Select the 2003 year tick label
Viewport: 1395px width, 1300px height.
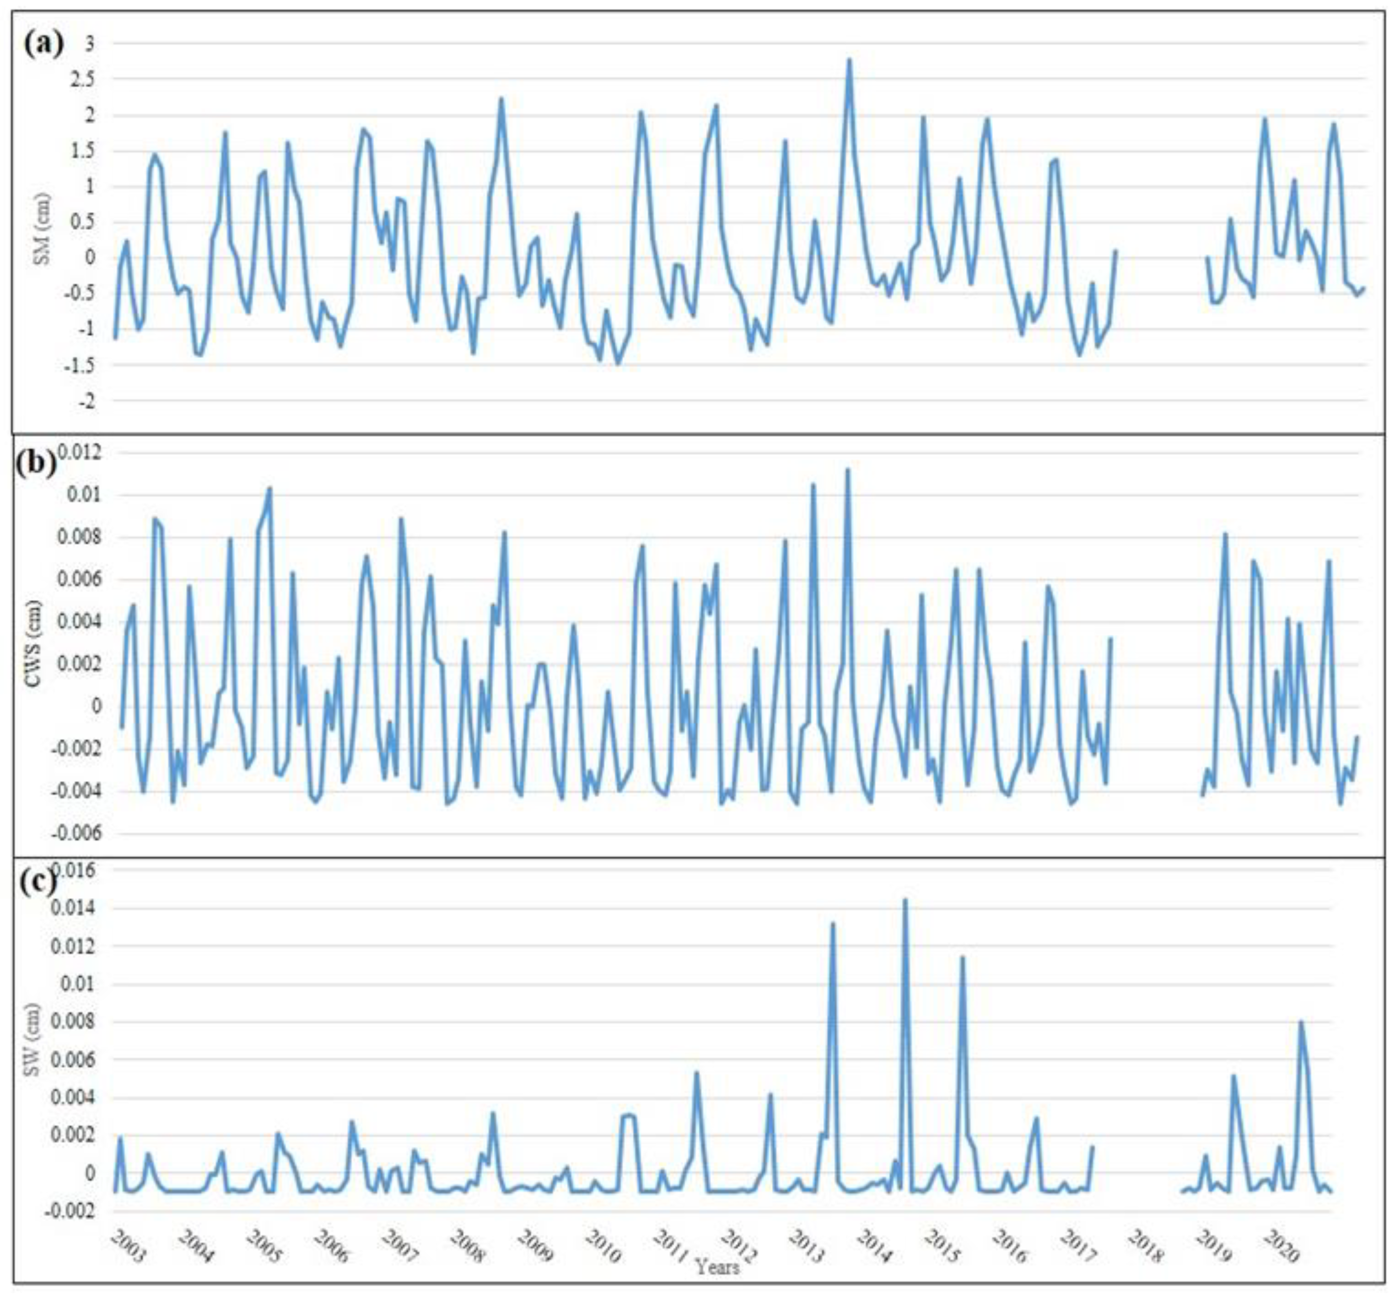[x=129, y=1247]
